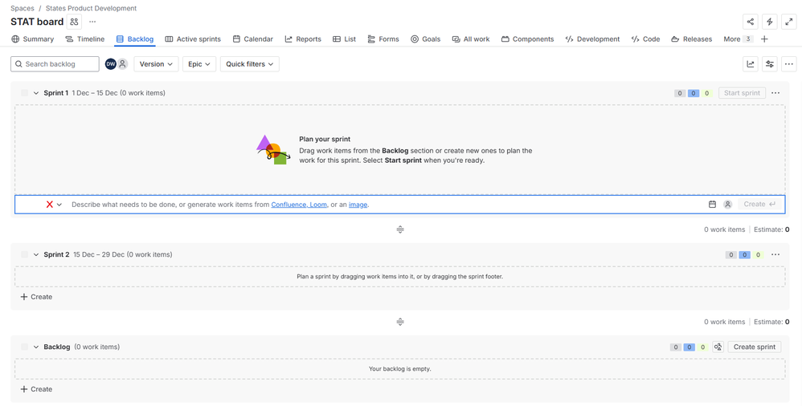The width and height of the screenshot is (802, 406).
Task: Open the List tab
Action: pyautogui.click(x=344, y=39)
